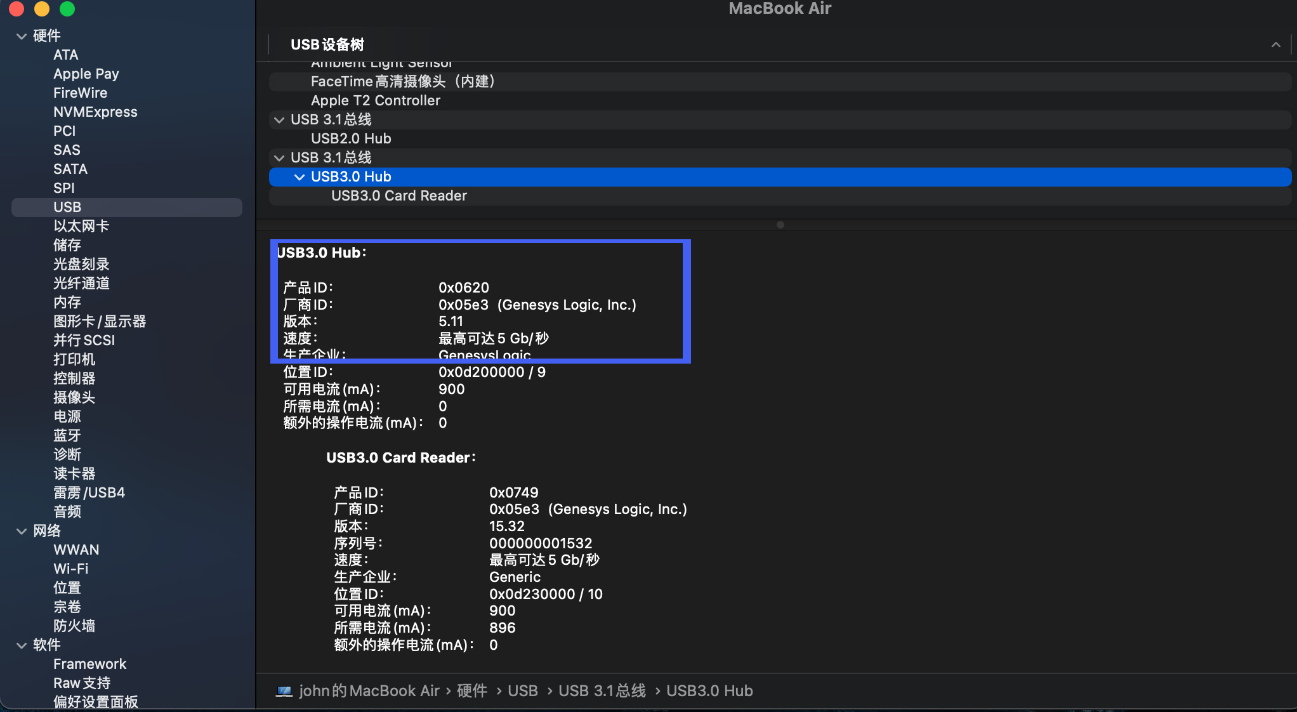Collapse the 网络 network section
The height and width of the screenshot is (712, 1297).
[22, 531]
